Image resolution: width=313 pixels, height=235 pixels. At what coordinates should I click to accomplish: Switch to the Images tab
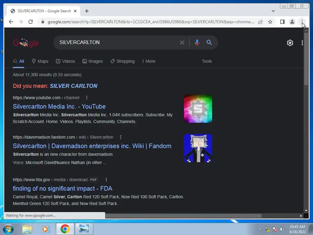pyautogui.click(x=93, y=61)
